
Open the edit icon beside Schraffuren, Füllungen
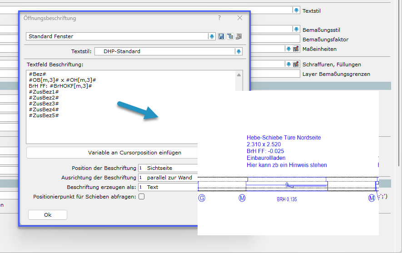point(296,64)
